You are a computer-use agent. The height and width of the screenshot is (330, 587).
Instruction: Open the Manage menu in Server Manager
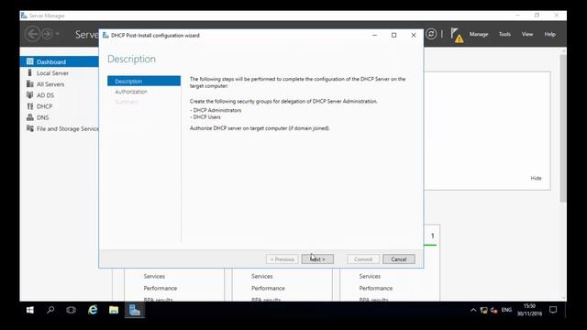(x=479, y=34)
